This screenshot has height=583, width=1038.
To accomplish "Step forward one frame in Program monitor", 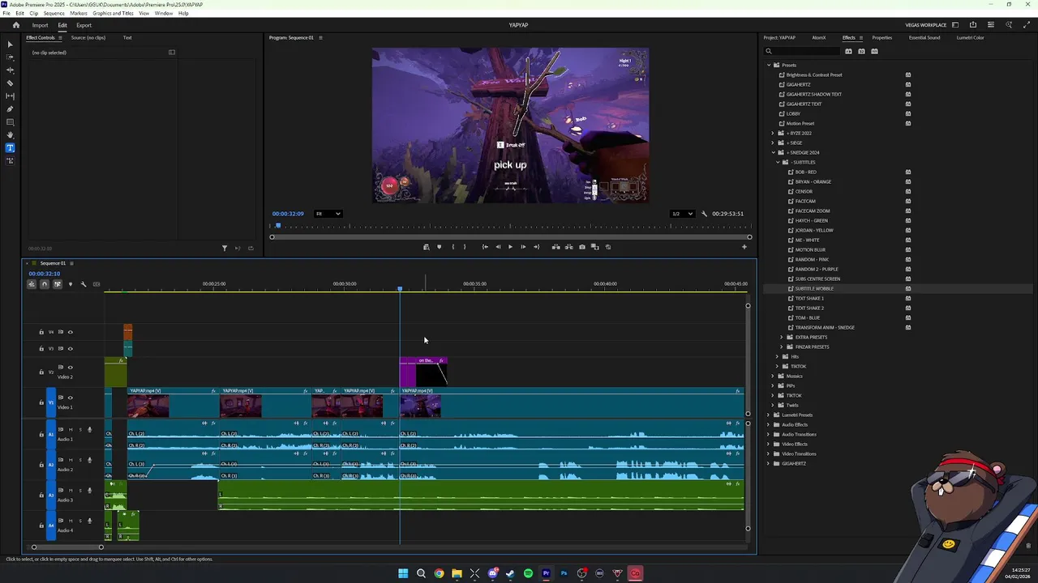I will click(523, 247).
